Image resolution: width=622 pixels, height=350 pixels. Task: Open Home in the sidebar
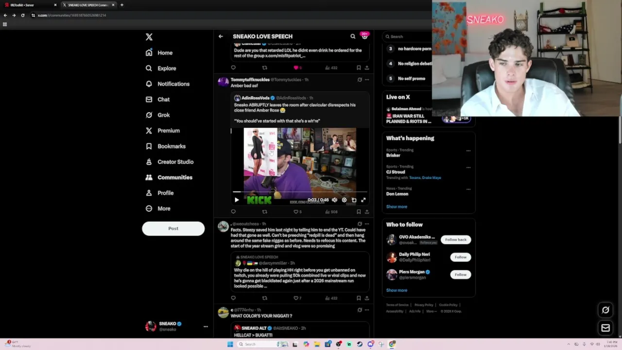point(159,53)
